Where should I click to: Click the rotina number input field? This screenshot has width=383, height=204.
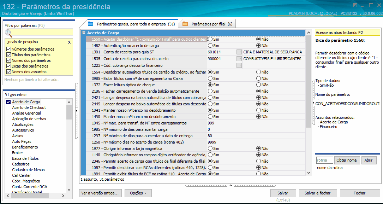pyautogui.click(x=325, y=161)
